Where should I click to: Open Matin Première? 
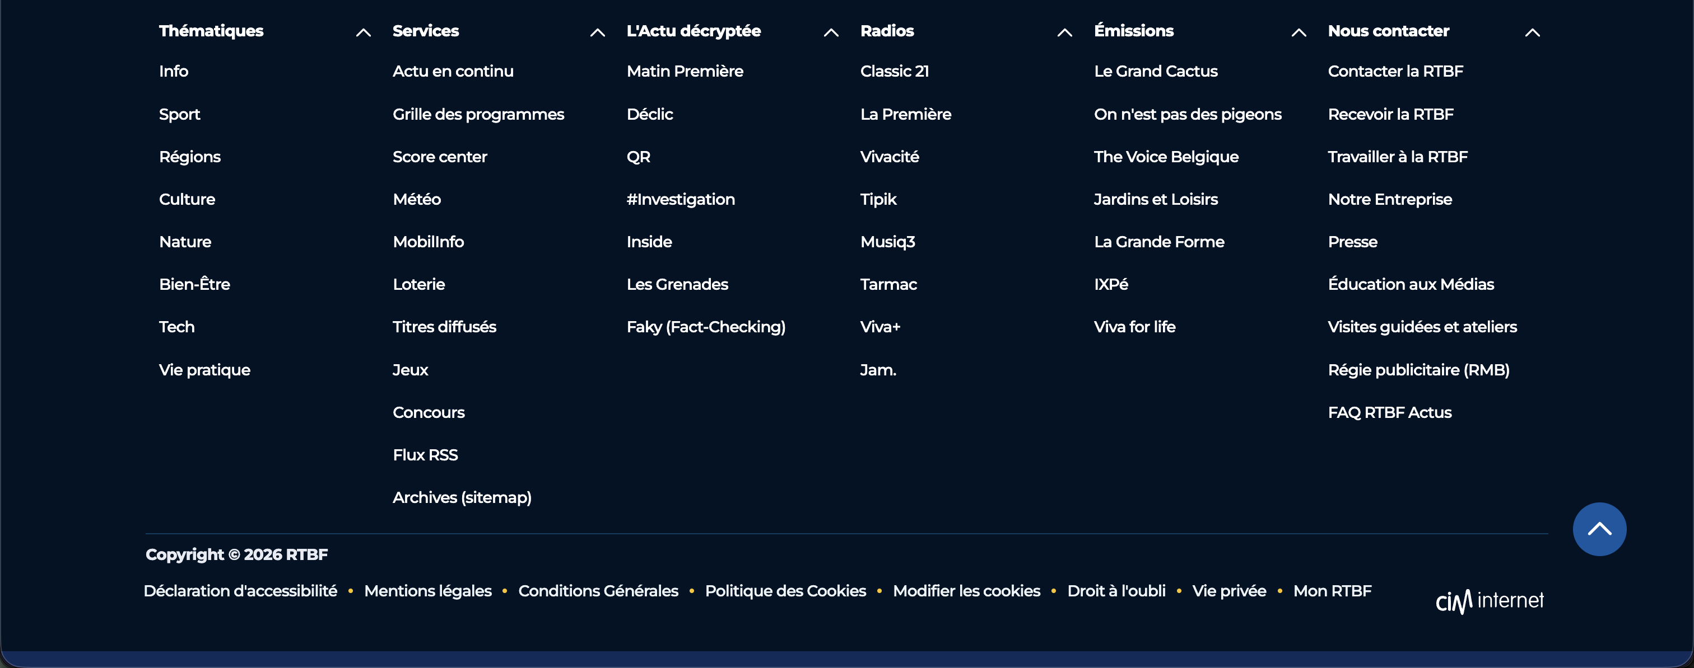click(685, 71)
